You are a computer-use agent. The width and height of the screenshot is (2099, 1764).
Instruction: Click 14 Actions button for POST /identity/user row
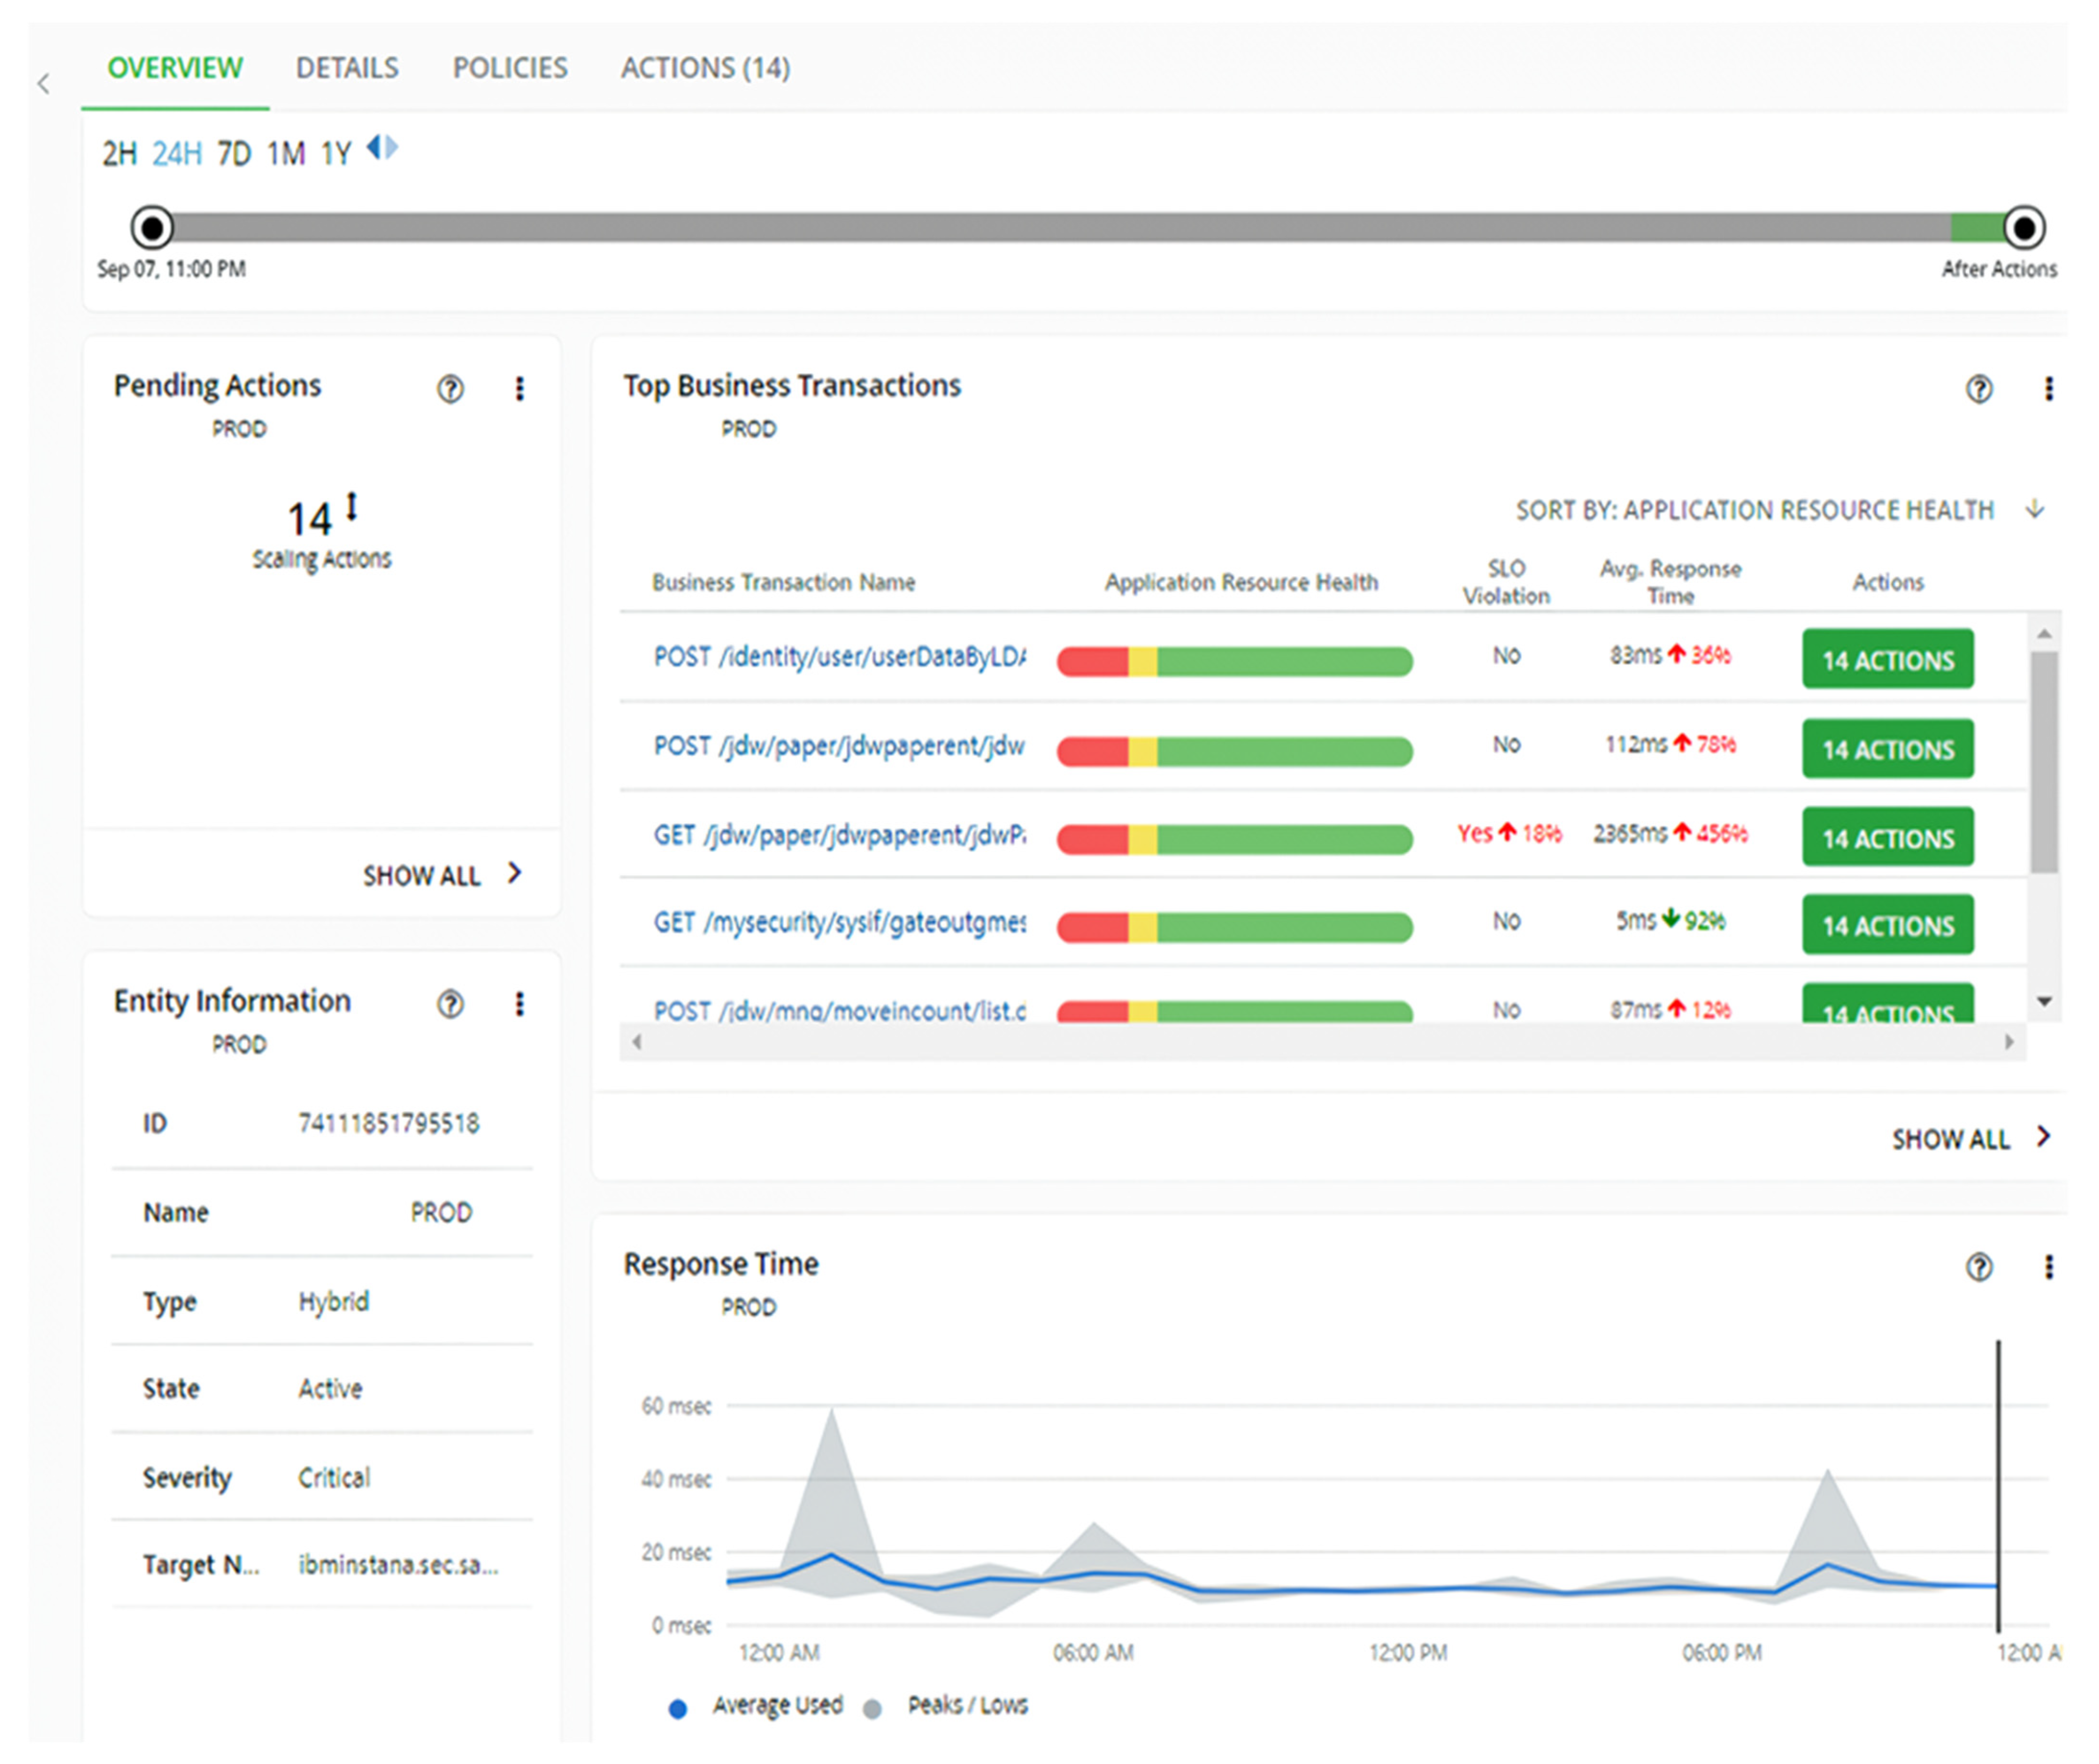(x=1887, y=660)
